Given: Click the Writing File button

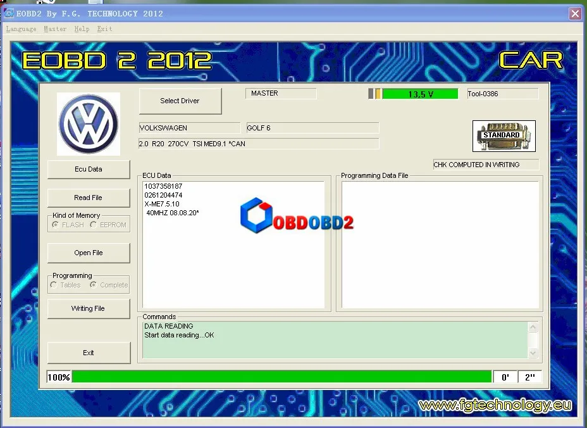Looking at the screenshot, I should [x=89, y=308].
